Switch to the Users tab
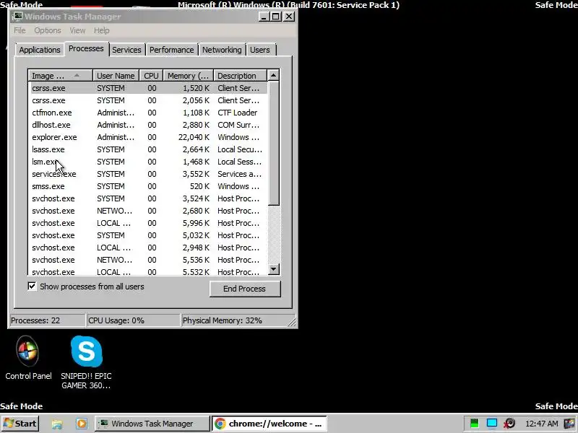 (260, 50)
